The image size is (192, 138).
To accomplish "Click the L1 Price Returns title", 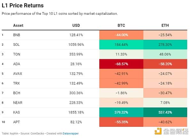I will 23,6.
